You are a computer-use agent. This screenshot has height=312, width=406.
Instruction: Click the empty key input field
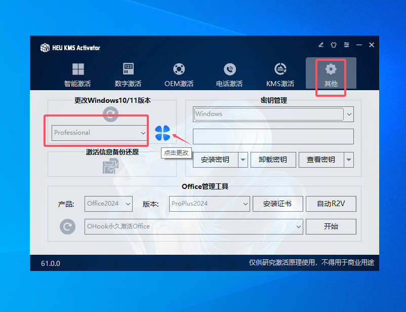tap(273, 136)
